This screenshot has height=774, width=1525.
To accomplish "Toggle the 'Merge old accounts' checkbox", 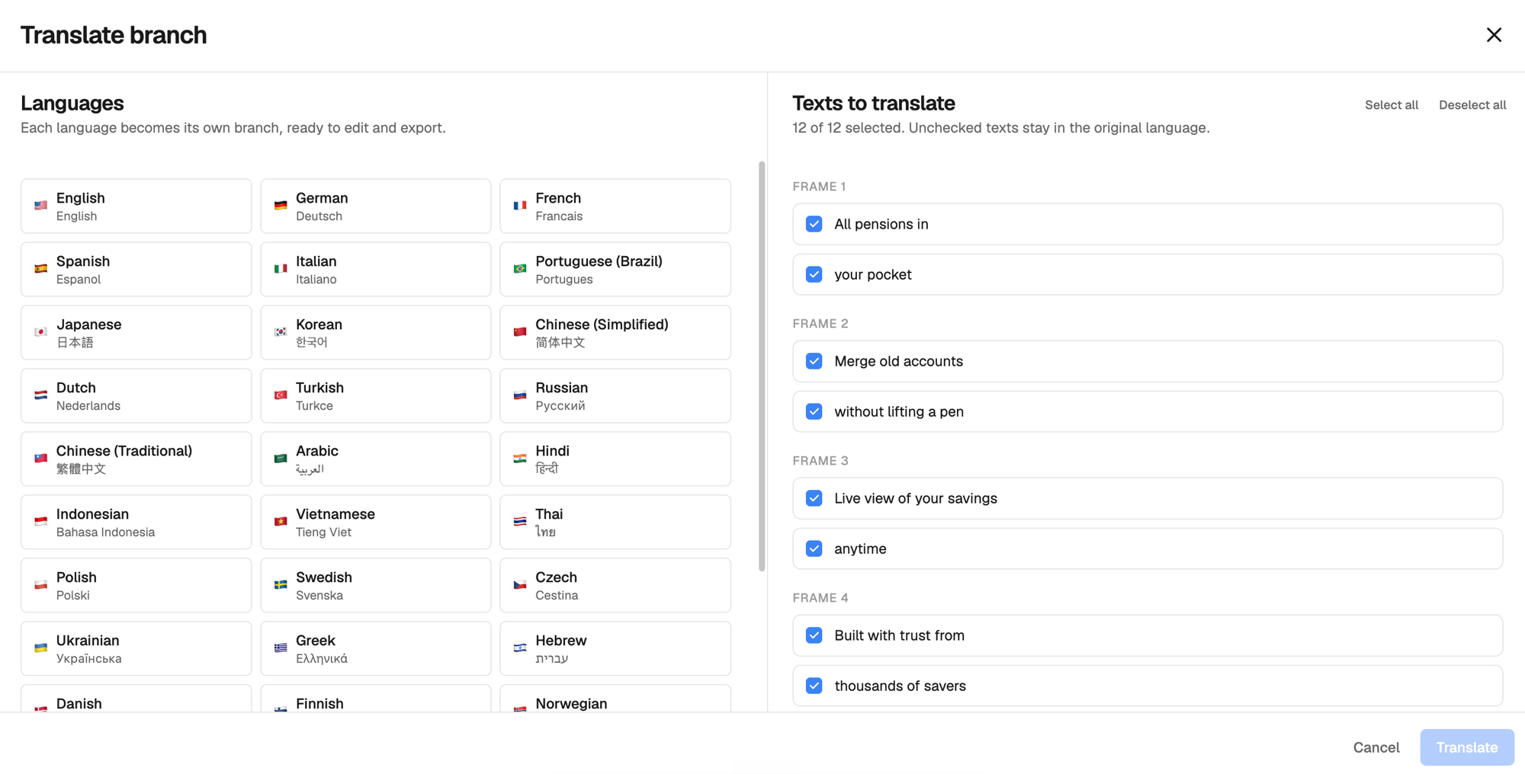I will (x=814, y=361).
